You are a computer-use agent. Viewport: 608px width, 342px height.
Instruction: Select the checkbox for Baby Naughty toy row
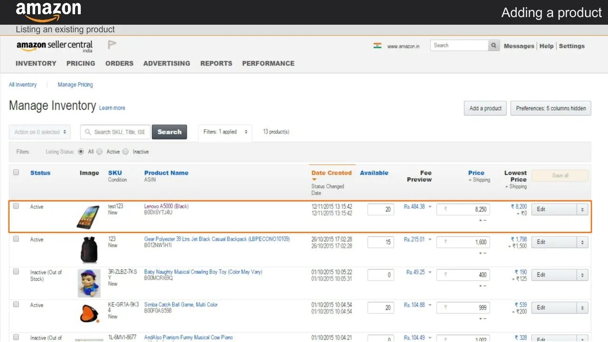(16, 272)
